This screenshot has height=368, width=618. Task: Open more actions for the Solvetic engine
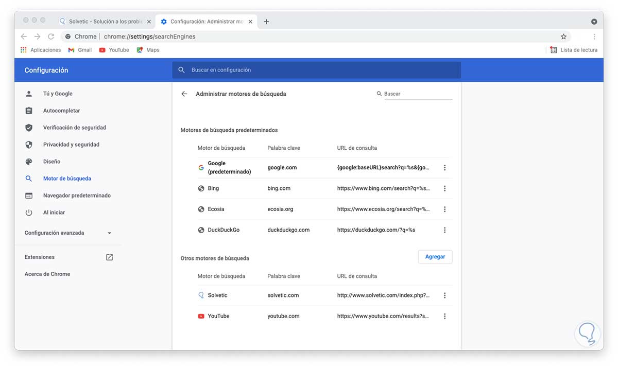444,295
